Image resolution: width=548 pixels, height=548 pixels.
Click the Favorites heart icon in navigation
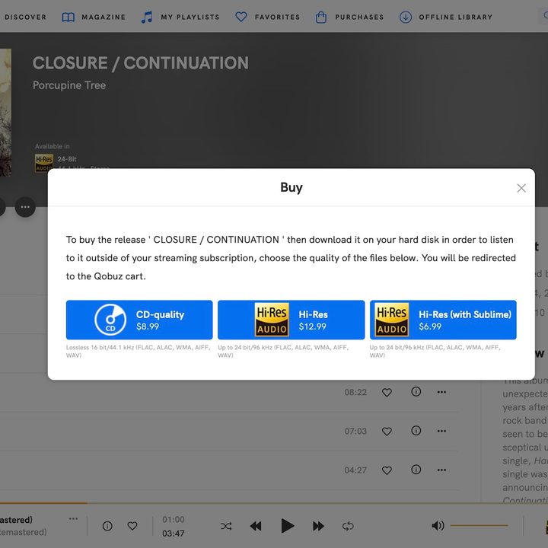coord(241,17)
